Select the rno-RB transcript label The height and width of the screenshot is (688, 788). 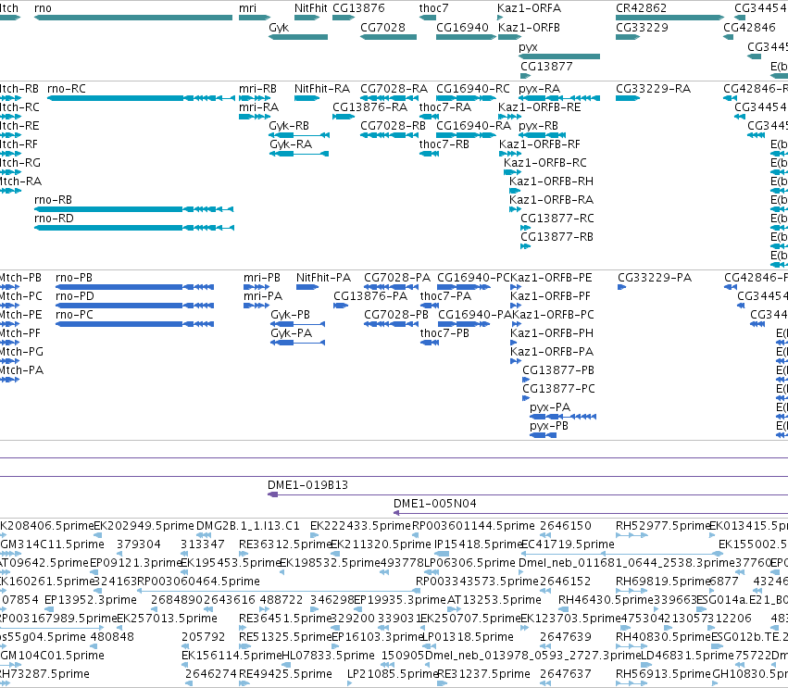click(54, 200)
